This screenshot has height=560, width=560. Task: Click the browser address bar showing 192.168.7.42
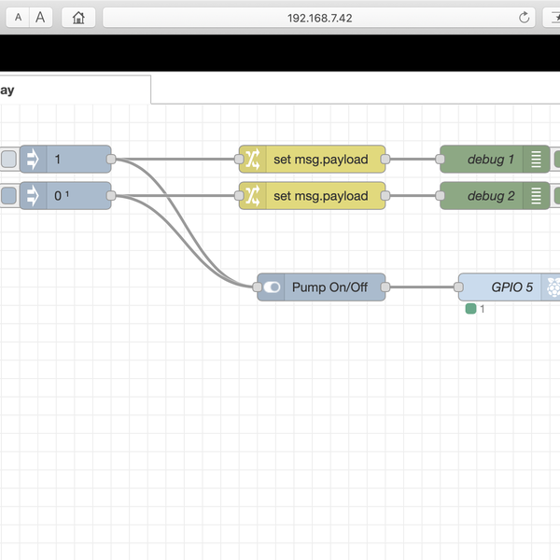coord(317,17)
